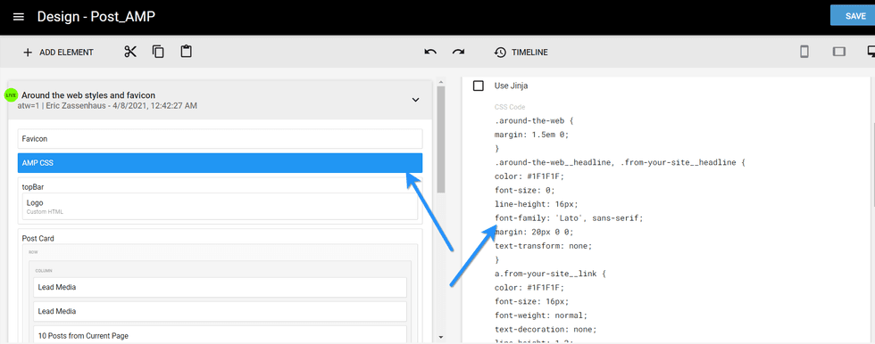Select the first Lead Media element
The image size is (875, 344).
pyautogui.click(x=220, y=287)
